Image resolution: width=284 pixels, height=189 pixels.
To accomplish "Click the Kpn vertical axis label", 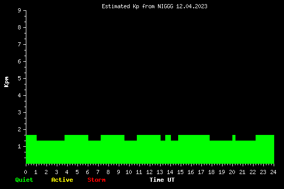I will click(7, 82).
